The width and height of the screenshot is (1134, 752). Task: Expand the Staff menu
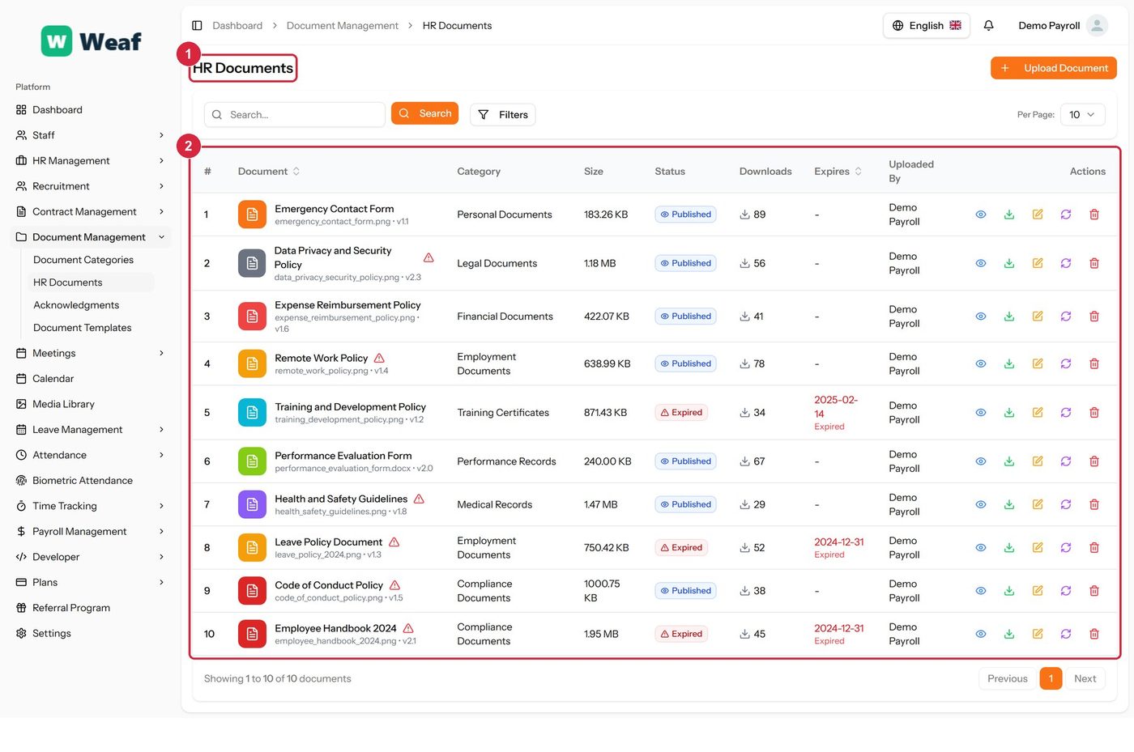pos(89,135)
